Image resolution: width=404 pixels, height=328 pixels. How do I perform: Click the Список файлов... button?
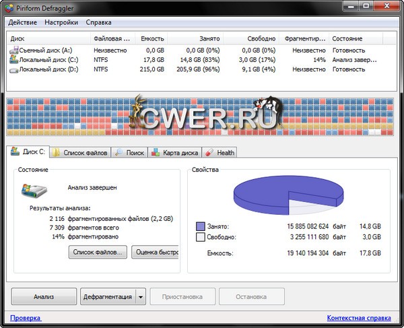click(x=98, y=252)
